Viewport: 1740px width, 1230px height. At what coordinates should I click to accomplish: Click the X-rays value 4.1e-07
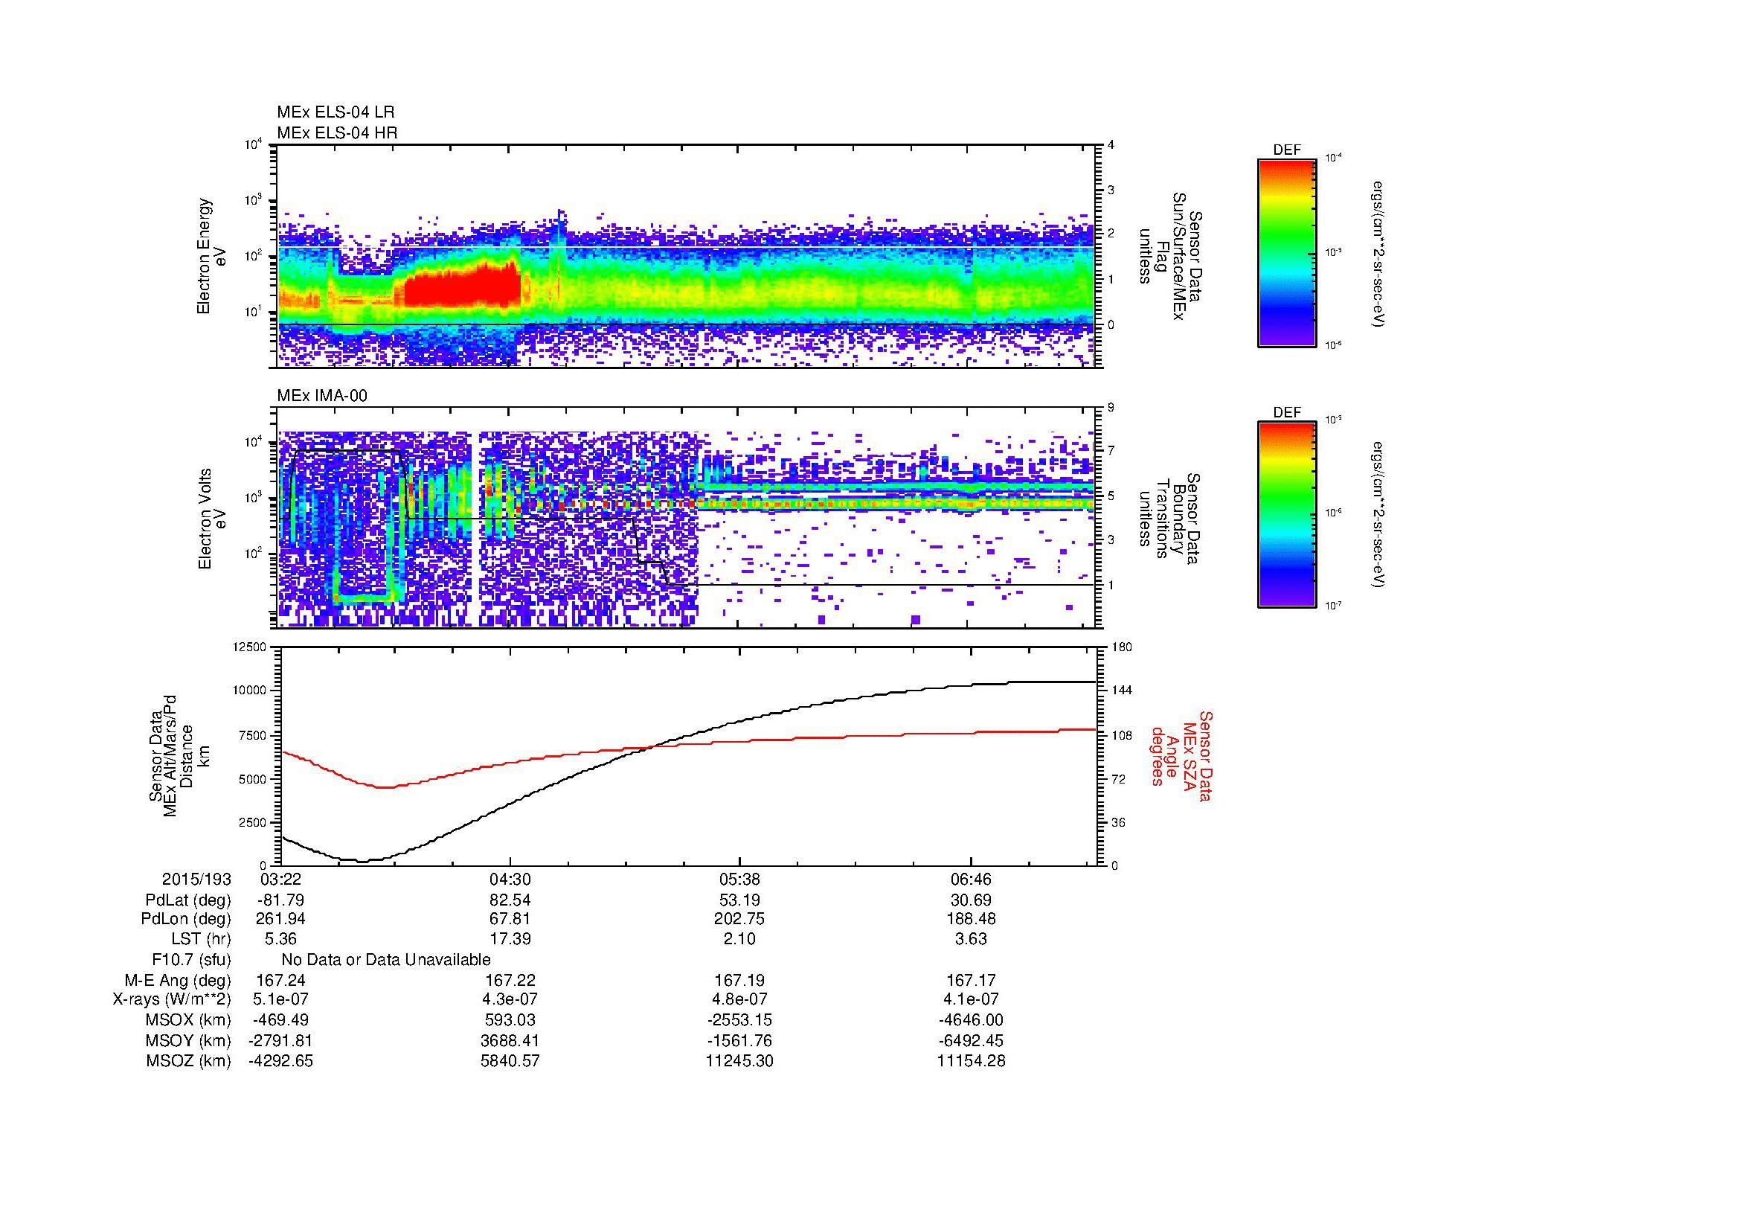point(971,999)
